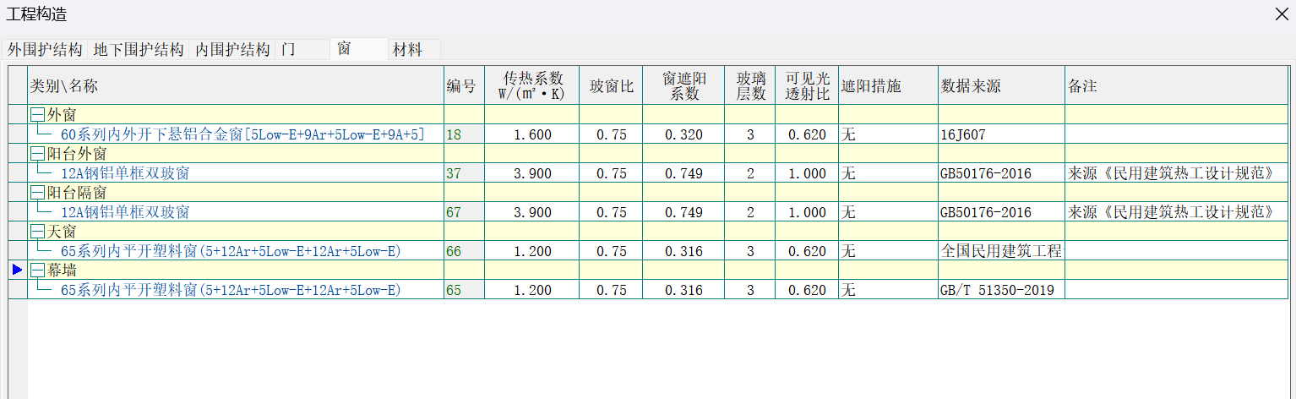Select 65系列内平开塑料窗 under 天窗
This screenshot has width=1296, height=399.
coord(230,251)
